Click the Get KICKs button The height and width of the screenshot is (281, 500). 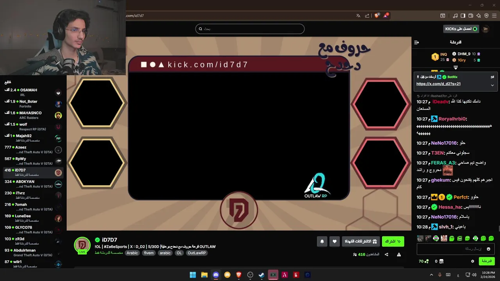[461, 29]
